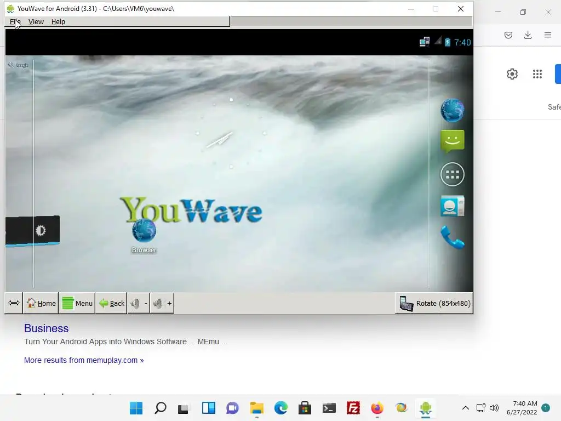This screenshot has height=421, width=561.
Task: Open the Help menu in YouWave
Action: click(58, 22)
